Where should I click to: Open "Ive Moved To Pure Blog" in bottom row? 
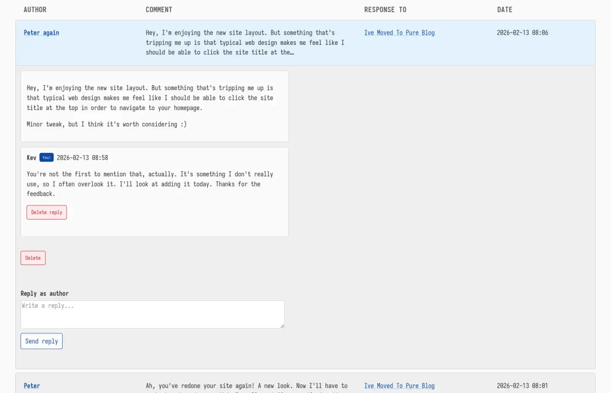pyautogui.click(x=399, y=386)
